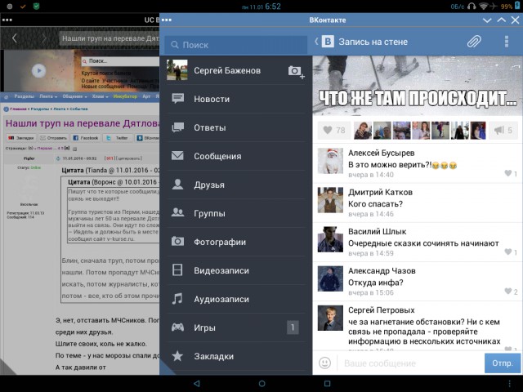Tap the green shield notification icon
This screenshot has height=392, width=523.
point(36,6)
